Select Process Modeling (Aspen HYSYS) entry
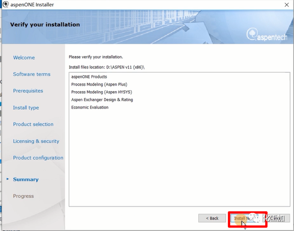The width and height of the screenshot is (294, 231). [101, 92]
